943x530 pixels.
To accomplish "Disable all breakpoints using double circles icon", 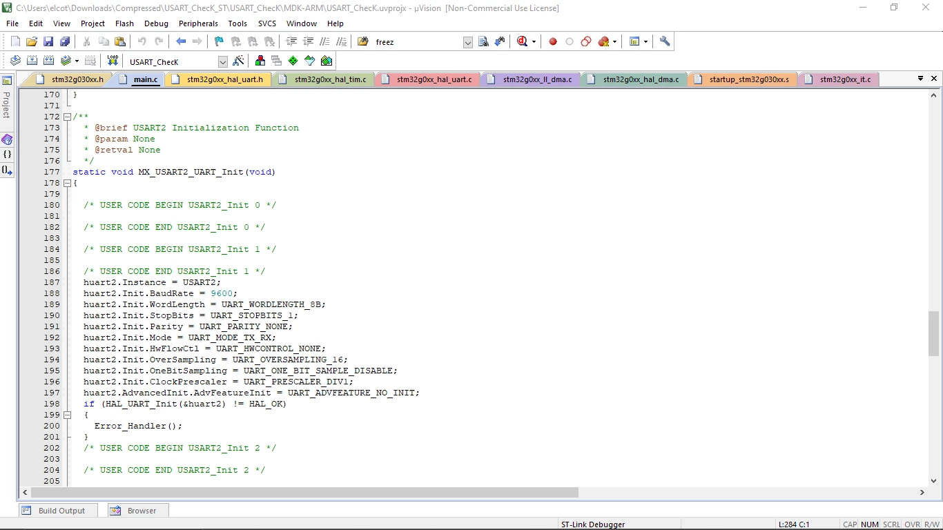I will [x=586, y=41].
